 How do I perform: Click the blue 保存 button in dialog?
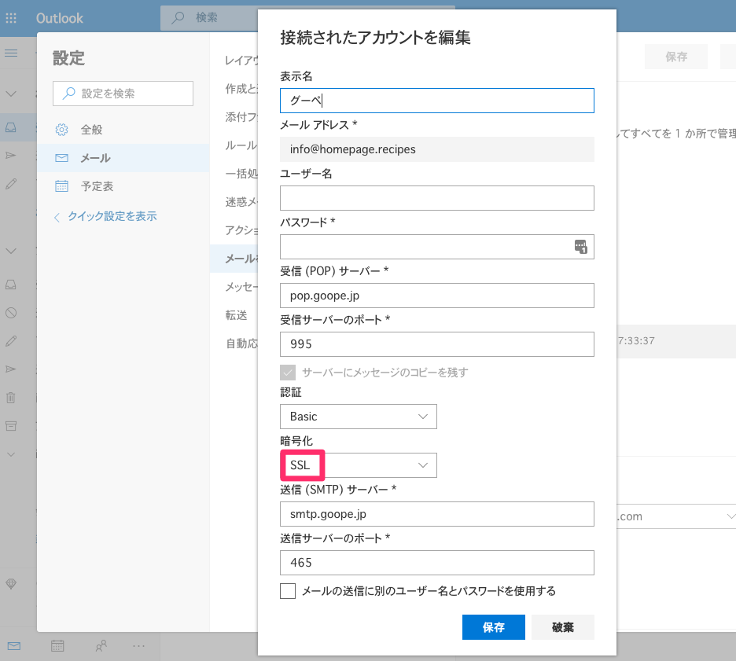pyautogui.click(x=493, y=627)
